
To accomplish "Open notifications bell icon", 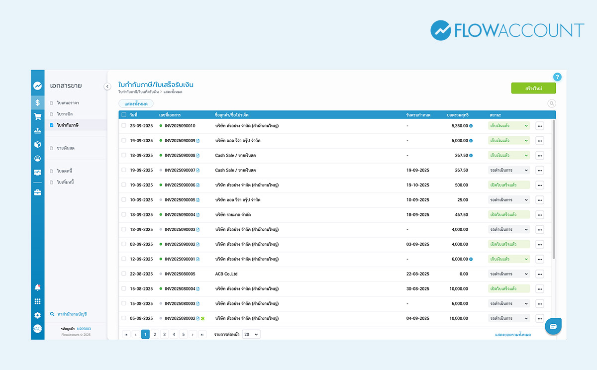I will click(37, 287).
